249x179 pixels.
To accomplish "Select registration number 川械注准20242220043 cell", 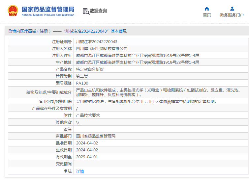I will pyautogui.click(x=97, y=42).
